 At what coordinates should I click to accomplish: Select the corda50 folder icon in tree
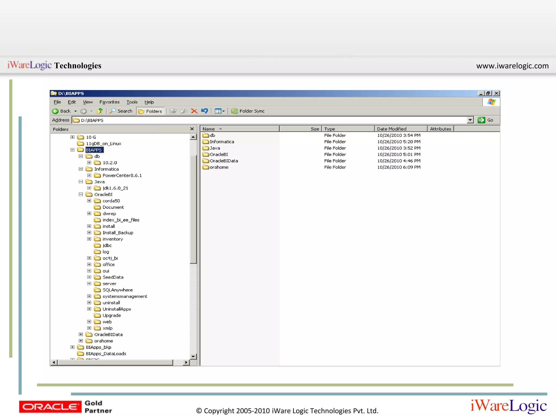pos(97,201)
